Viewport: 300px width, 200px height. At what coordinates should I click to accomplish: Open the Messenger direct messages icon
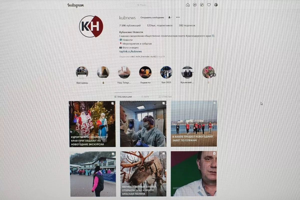click(x=195, y=5)
